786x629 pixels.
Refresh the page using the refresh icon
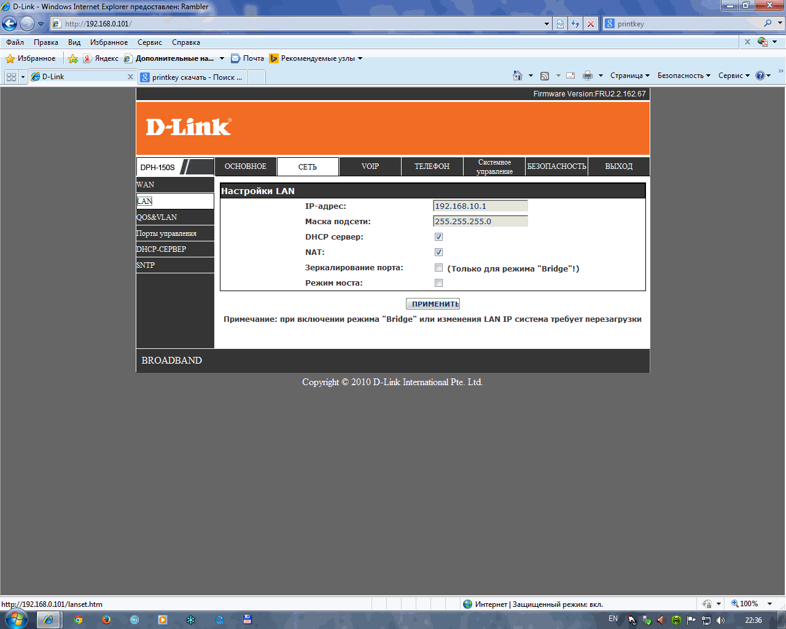click(575, 24)
